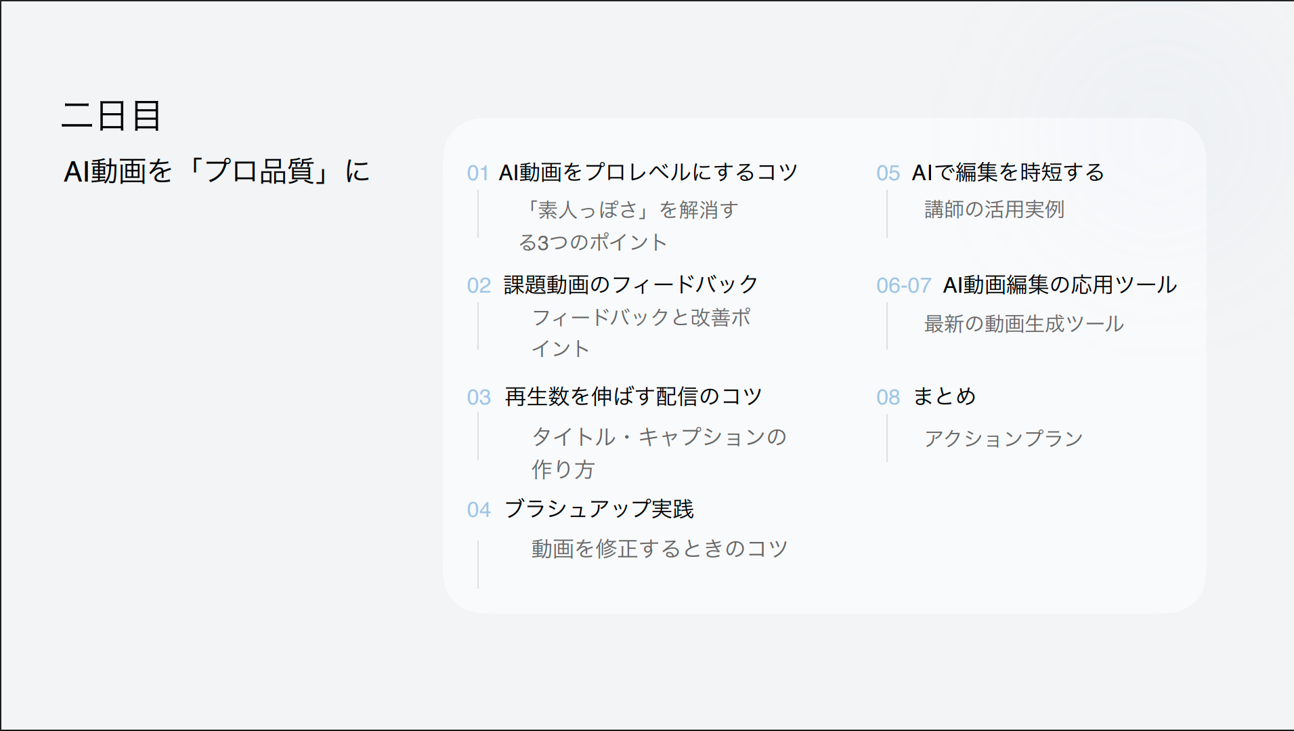Select heading ブラシュアップ実践

pyautogui.click(x=599, y=509)
